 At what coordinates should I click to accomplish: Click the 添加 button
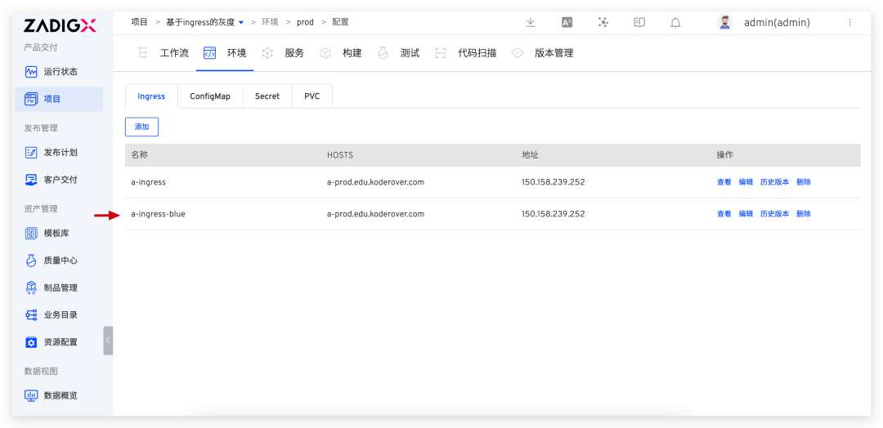coord(142,127)
